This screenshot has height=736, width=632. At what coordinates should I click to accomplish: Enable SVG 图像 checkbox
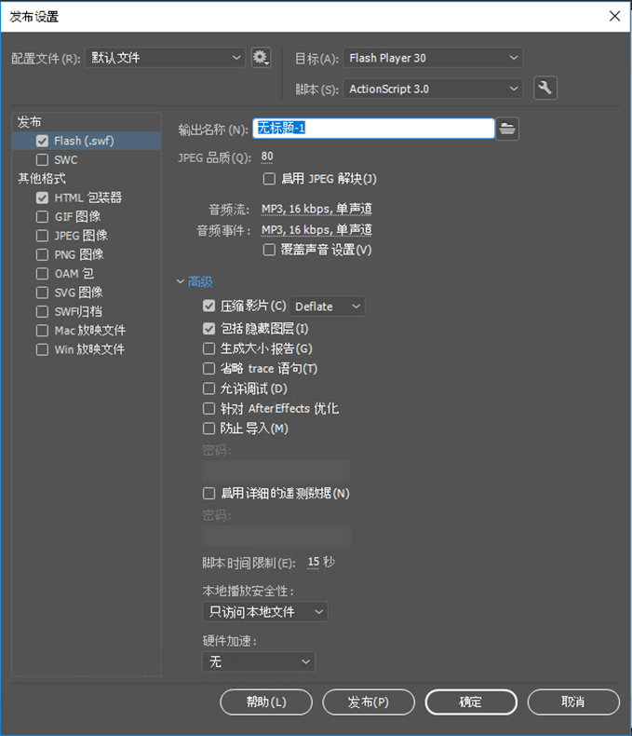point(42,293)
